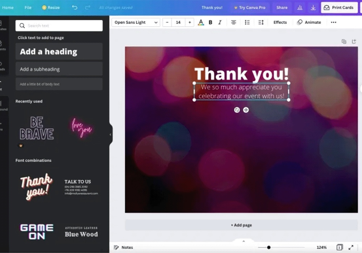
Task: Click the download icon
Action: (x=313, y=8)
